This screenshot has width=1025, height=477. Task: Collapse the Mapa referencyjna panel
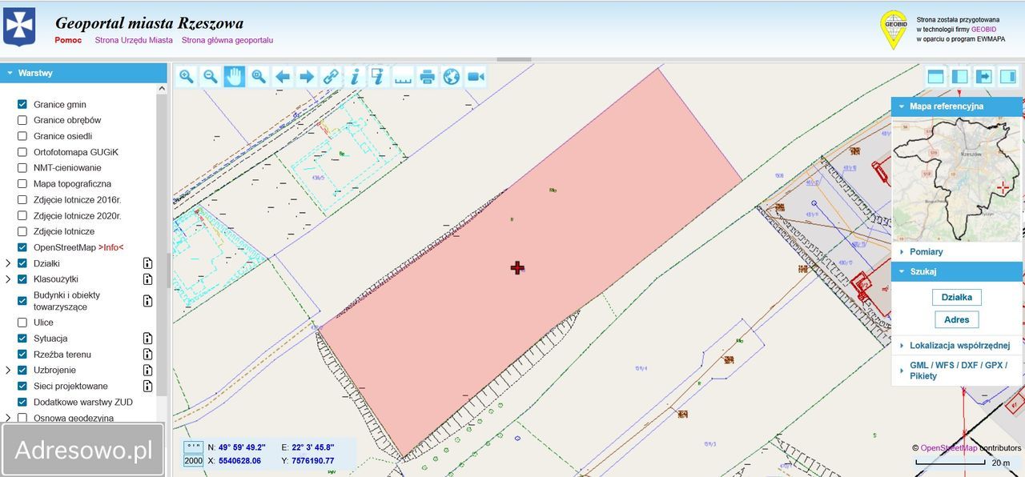pos(956,106)
